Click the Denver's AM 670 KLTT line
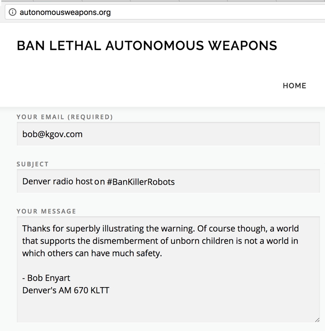The height and width of the screenshot is (331, 325). 66,290
